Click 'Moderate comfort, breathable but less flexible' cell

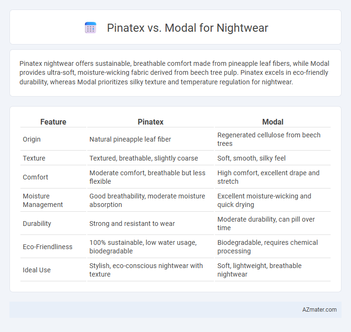[x=150, y=177]
